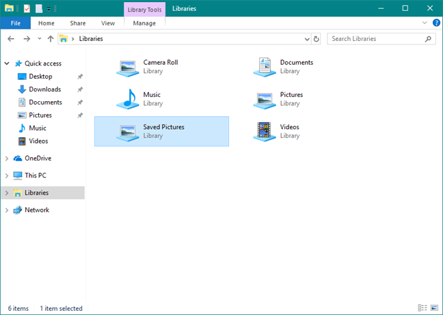Click "1 item selected" in status bar
The width and height of the screenshot is (443, 315).
[61, 308]
